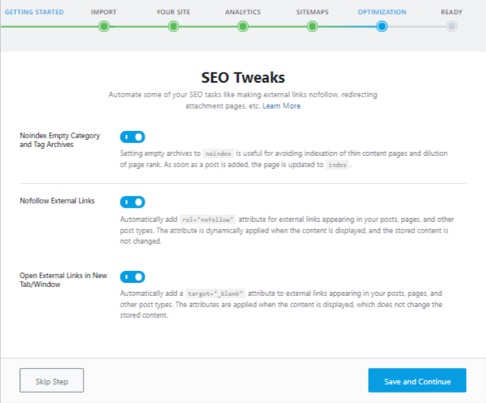
Task: Toggle Noindex Empty Category and Tag Archives
Action: click(133, 138)
